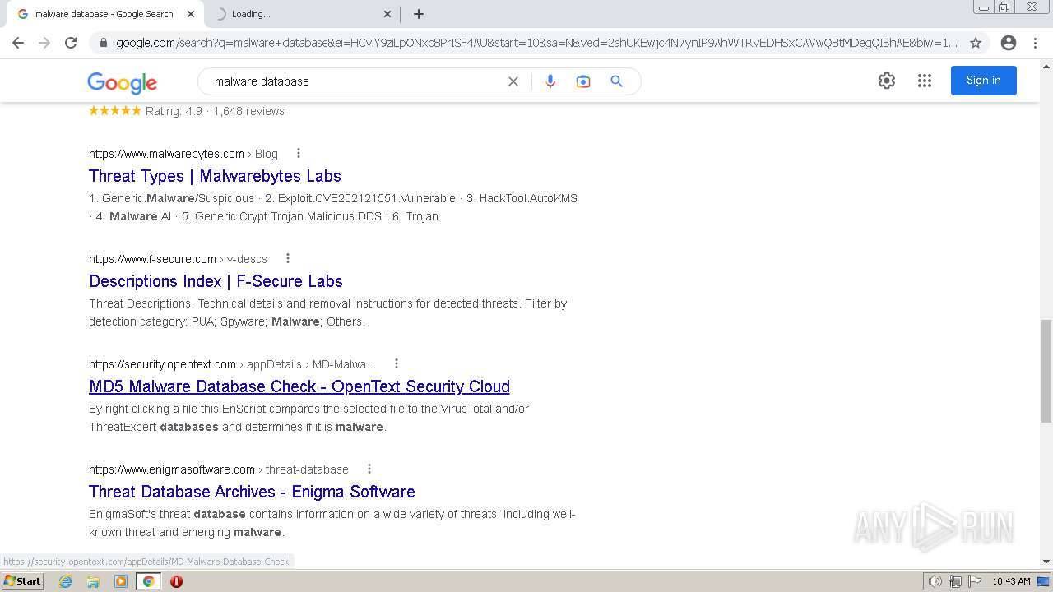Open a new browser tab
Screen dimensions: 1053x592
point(419,14)
